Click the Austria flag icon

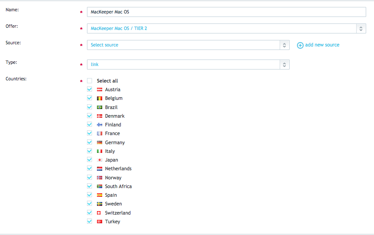100,89
